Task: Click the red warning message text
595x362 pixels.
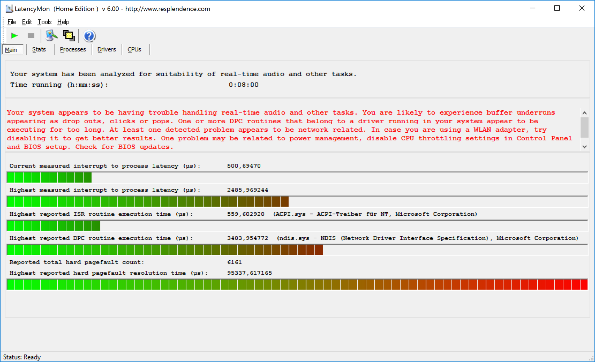Action: [289, 130]
